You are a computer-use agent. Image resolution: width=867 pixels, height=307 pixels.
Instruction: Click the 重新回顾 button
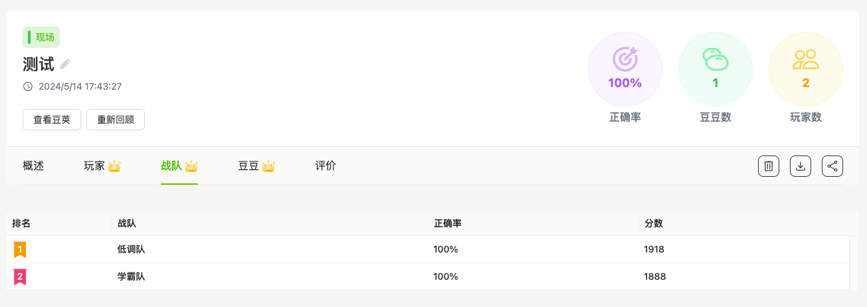(116, 120)
